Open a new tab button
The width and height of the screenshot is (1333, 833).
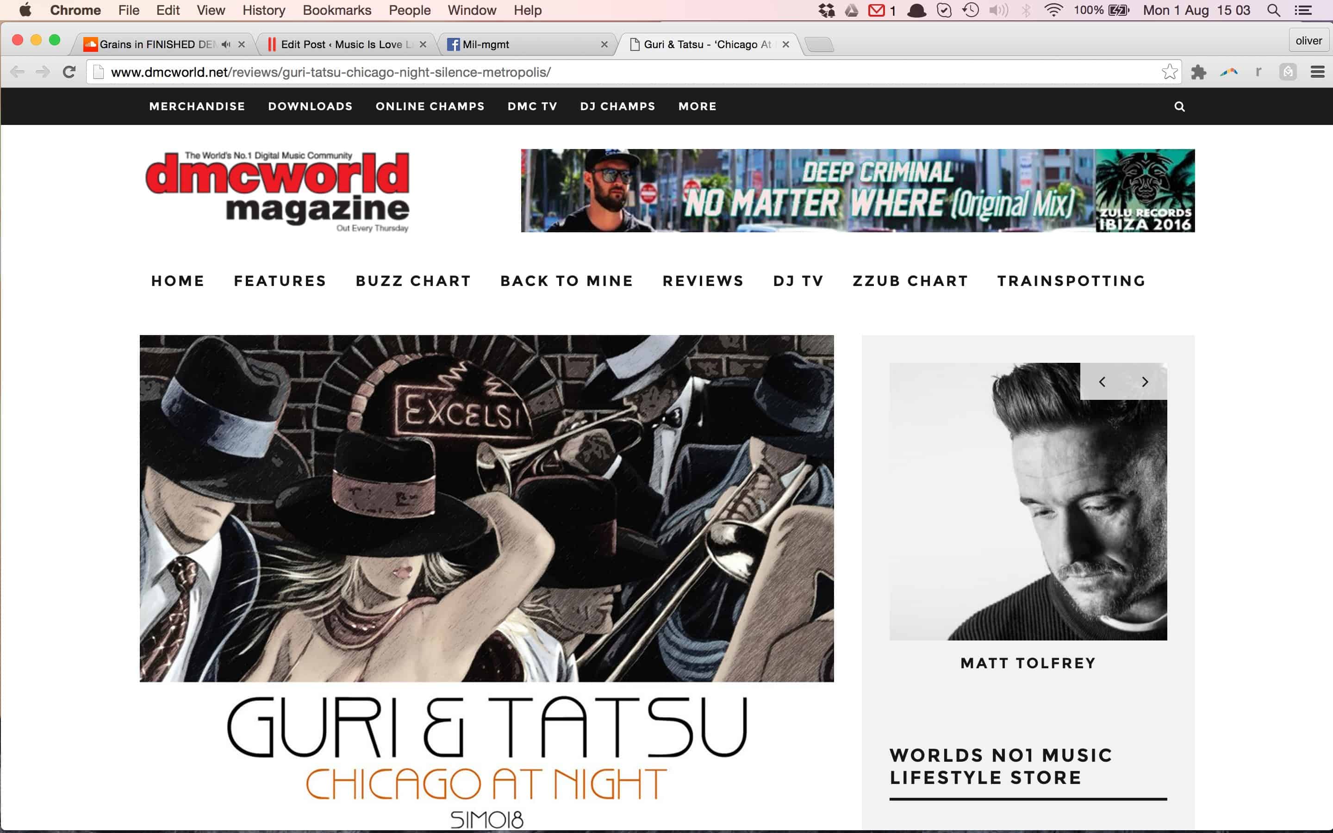pos(819,44)
